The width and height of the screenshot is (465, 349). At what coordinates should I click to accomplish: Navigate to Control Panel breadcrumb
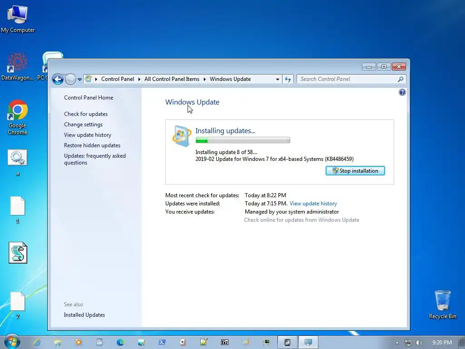pyautogui.click(x=118, y=79)
